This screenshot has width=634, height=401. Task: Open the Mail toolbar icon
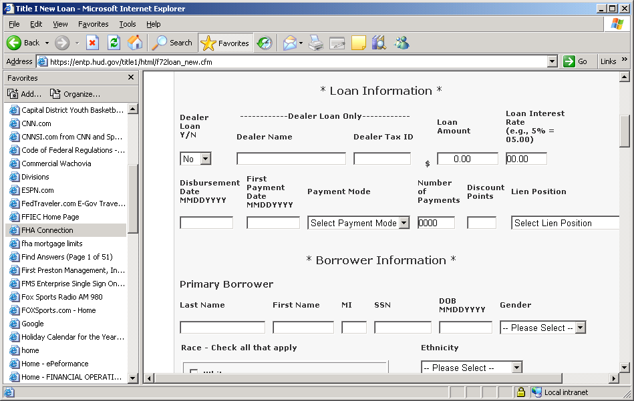click(290, 43)
